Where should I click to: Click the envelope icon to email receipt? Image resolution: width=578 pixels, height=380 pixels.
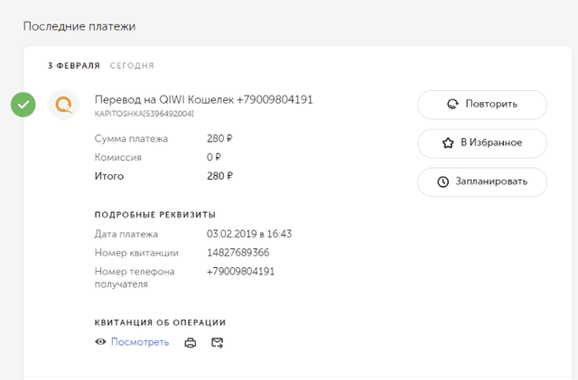pos(217,343)
